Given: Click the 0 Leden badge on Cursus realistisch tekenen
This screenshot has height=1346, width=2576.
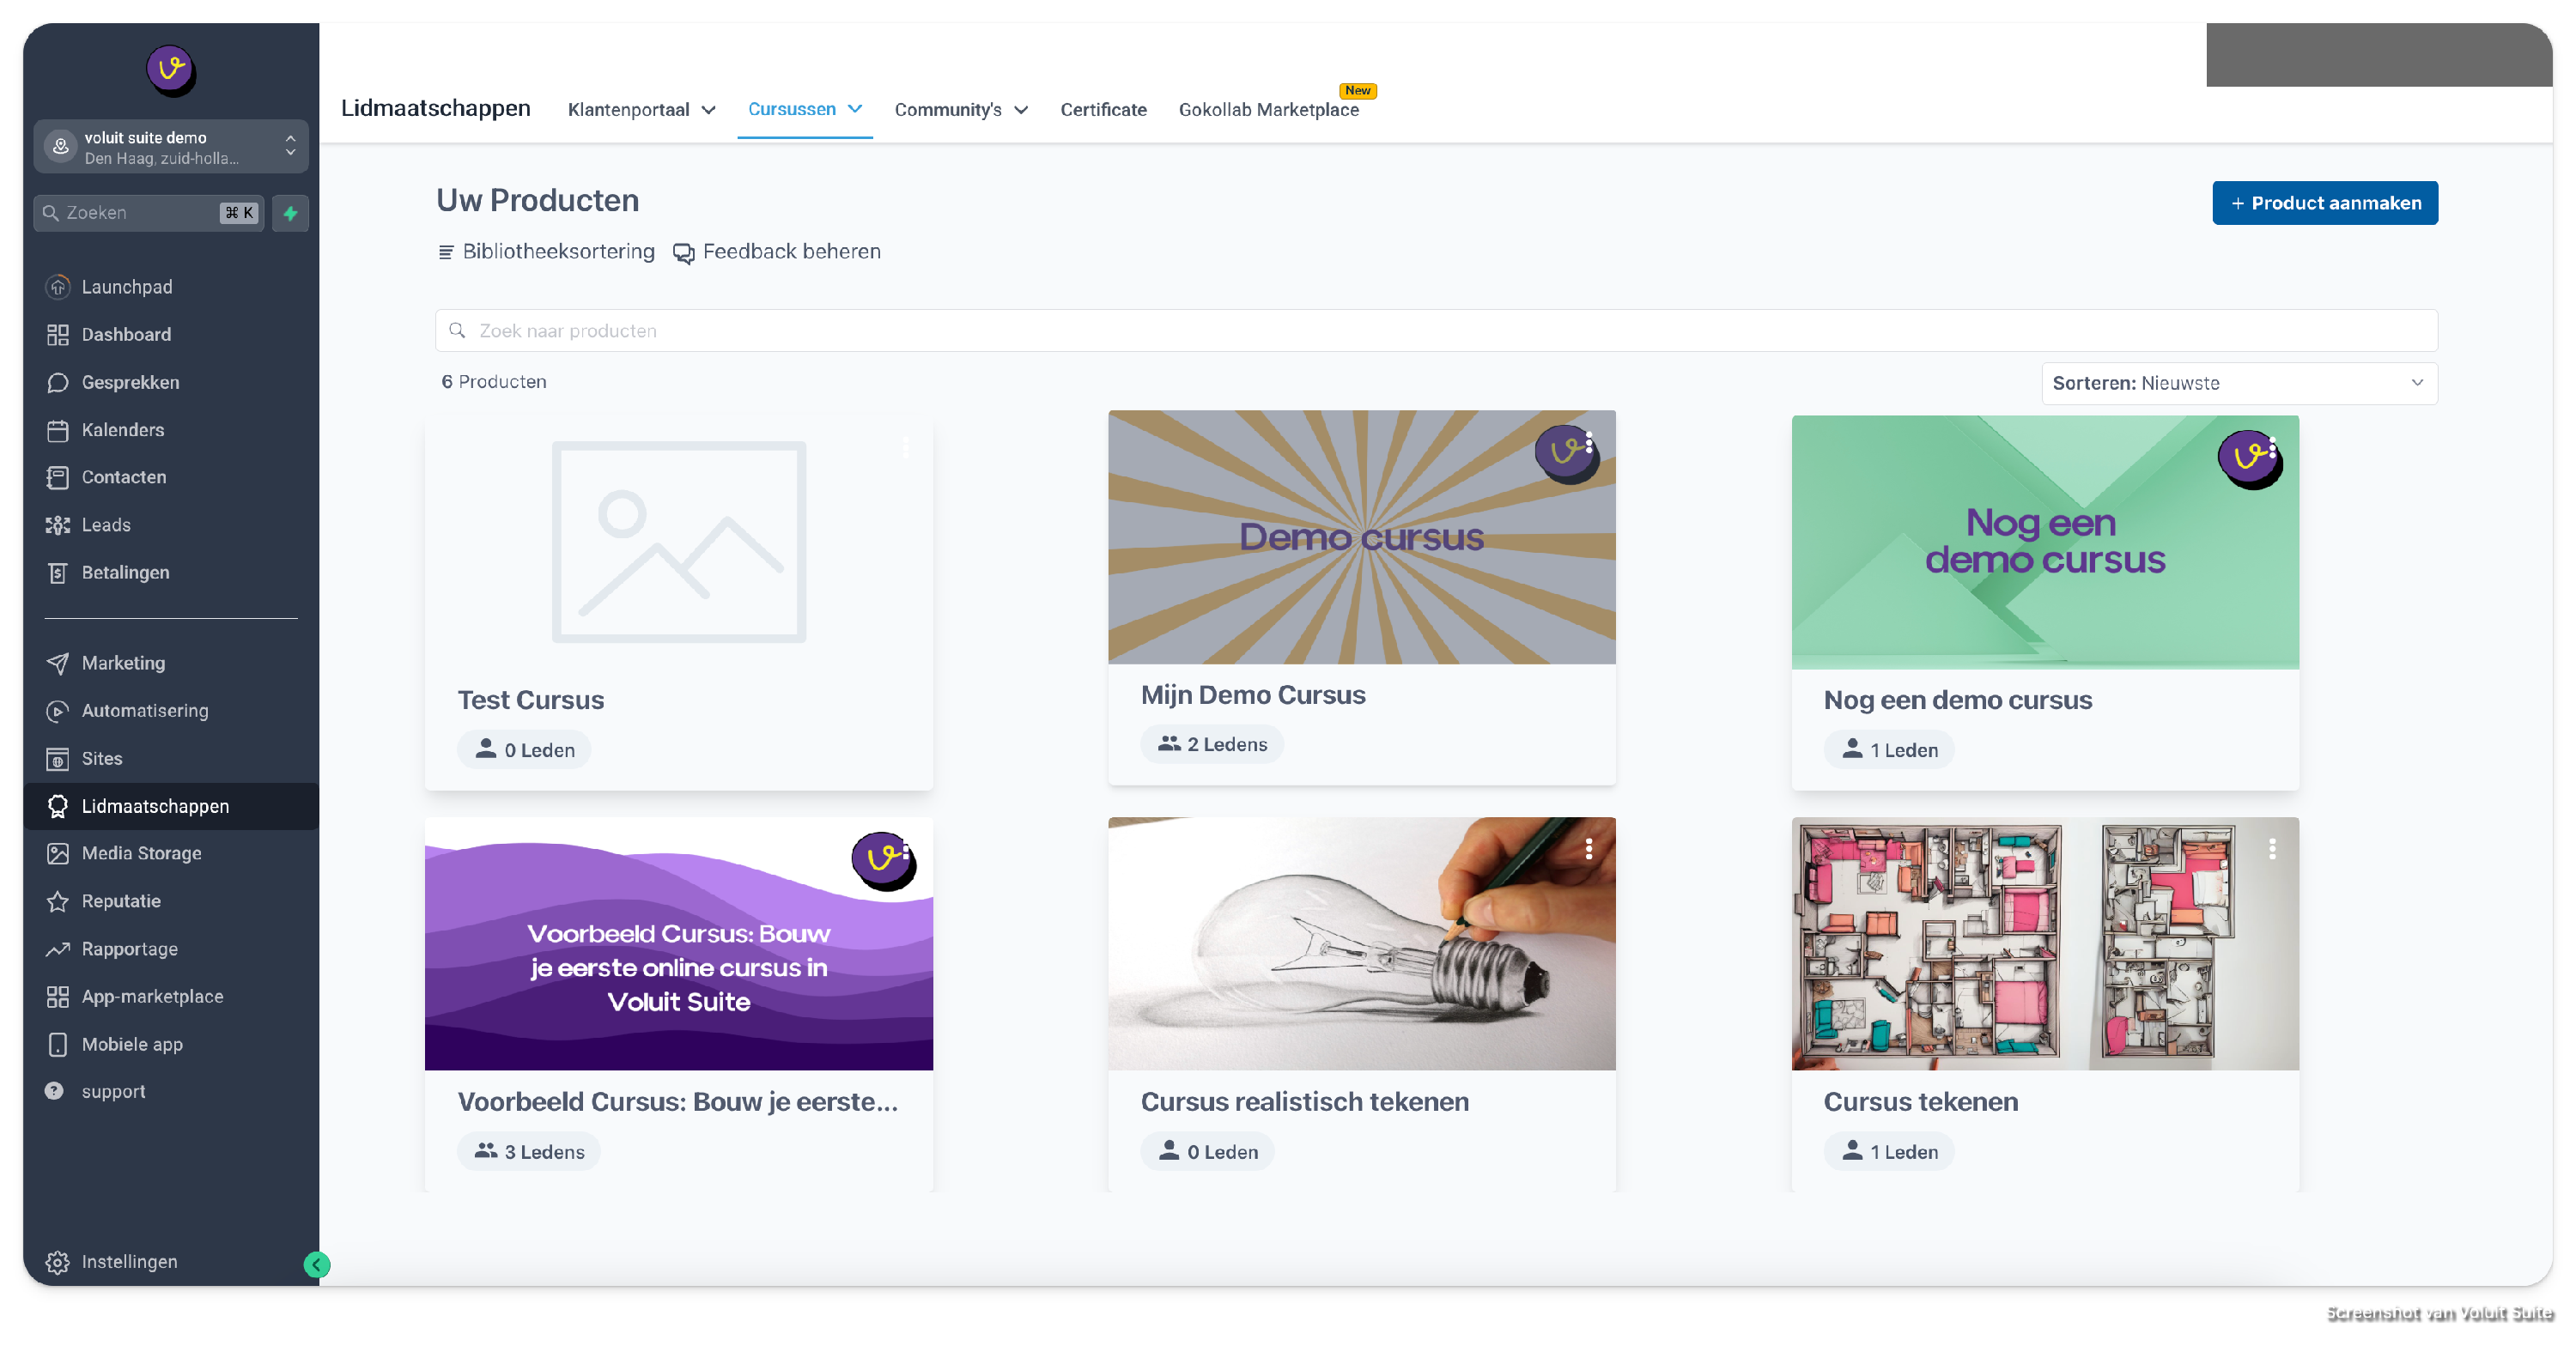Looking at the screenshot, I should tap(1208, 1152).
